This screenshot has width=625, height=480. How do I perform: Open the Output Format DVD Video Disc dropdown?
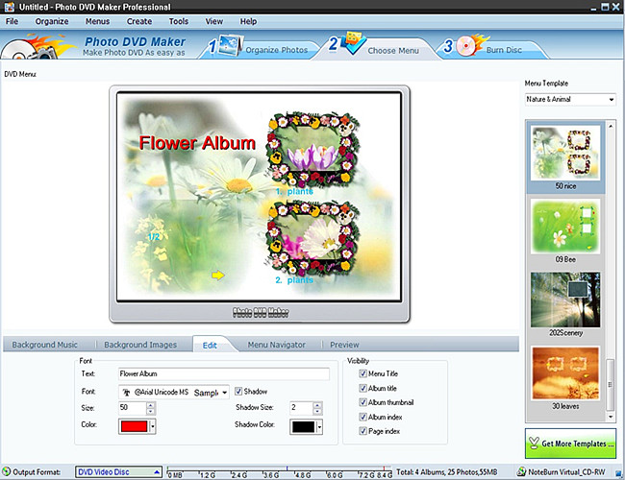119,472
